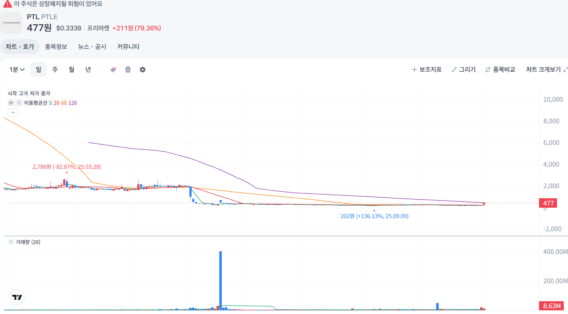Select the 일 daily chart period
Screen dimensions: 568x314
click(38, 70)
